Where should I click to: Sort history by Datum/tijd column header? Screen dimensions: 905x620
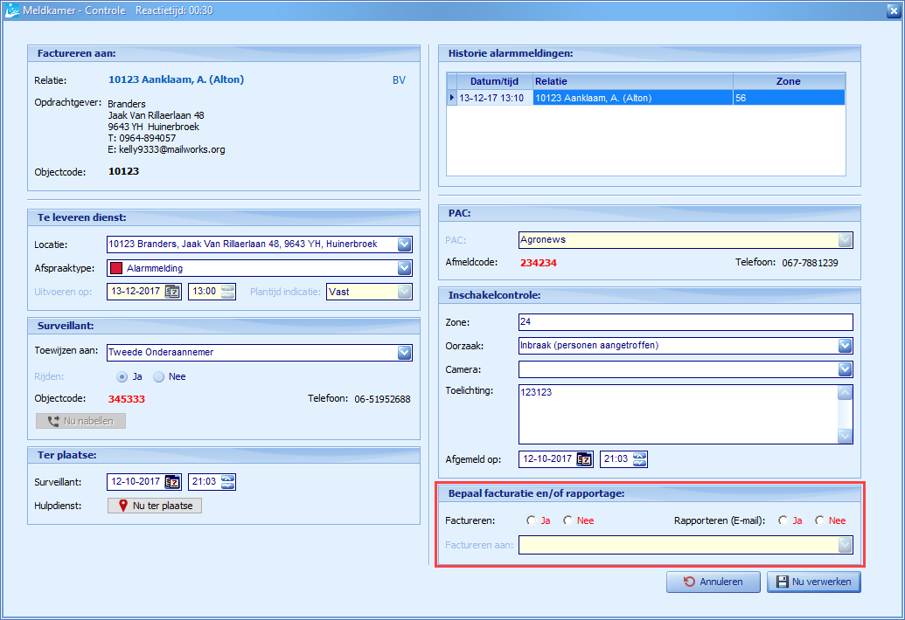click(494, 81)
